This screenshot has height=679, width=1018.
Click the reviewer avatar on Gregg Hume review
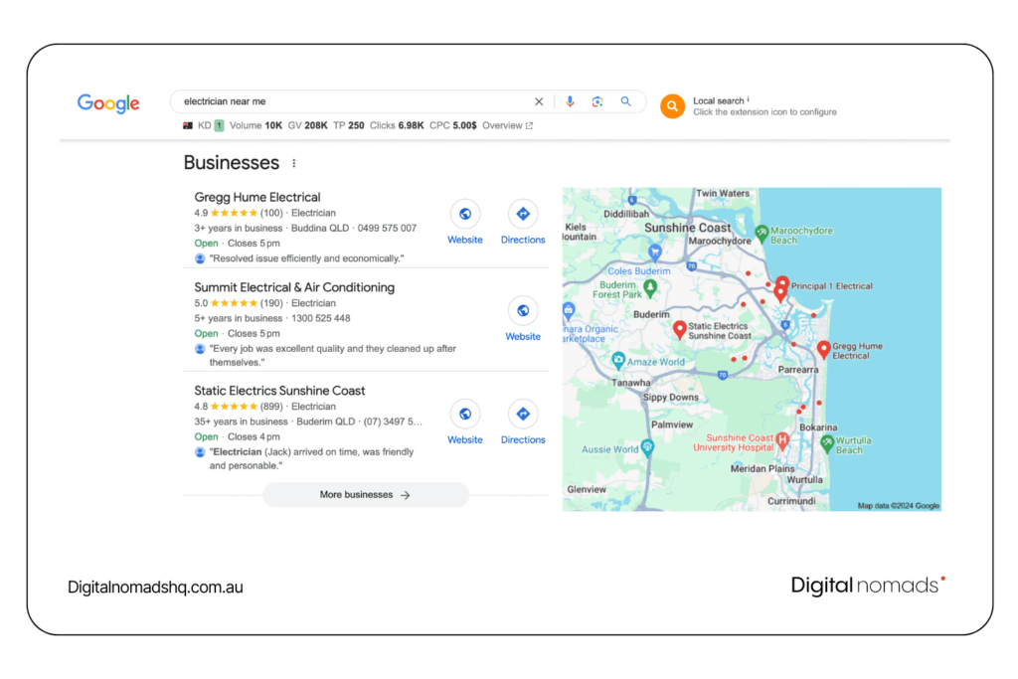(x=200, y=258)
